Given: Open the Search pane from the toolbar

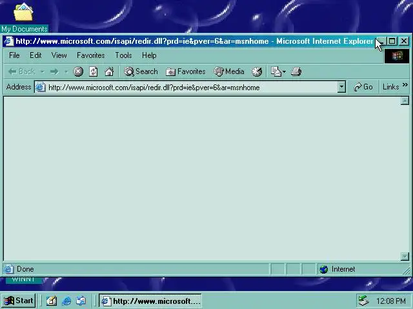Looking at the screenshot, I should (x=141, y=71).
